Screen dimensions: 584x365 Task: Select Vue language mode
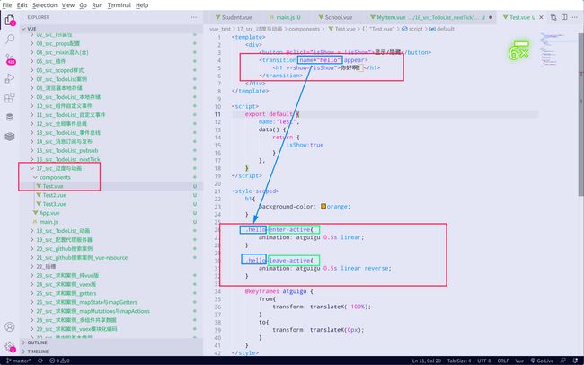tap(519, 361)
